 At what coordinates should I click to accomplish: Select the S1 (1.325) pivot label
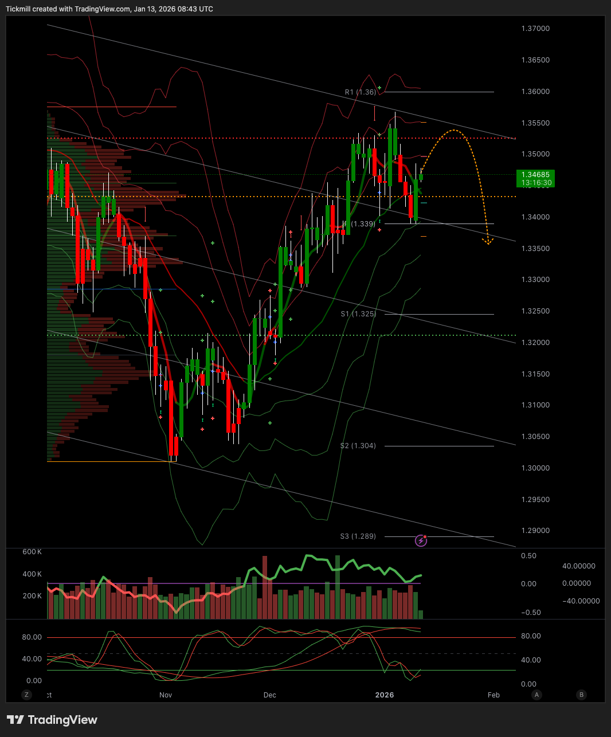(x=358, y=314)
